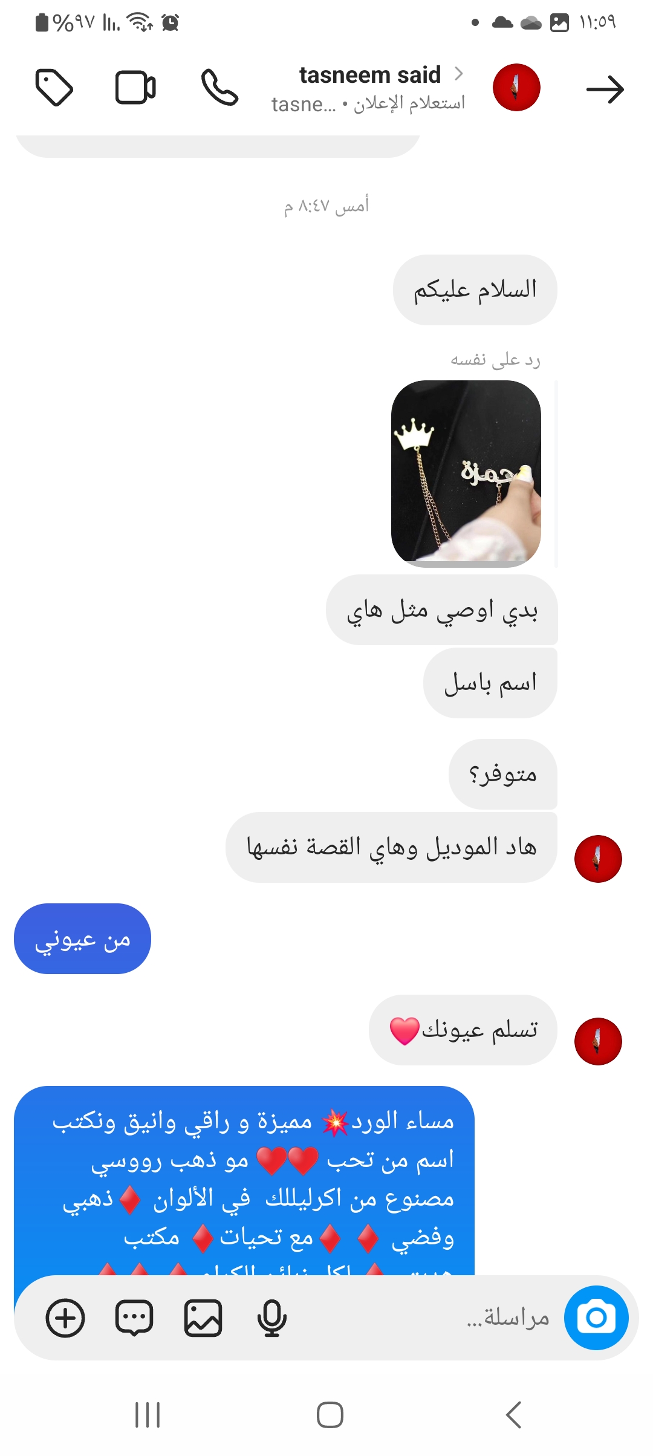
Task: Tap the plus circle for more options
Action: (x=65, y=1318)
